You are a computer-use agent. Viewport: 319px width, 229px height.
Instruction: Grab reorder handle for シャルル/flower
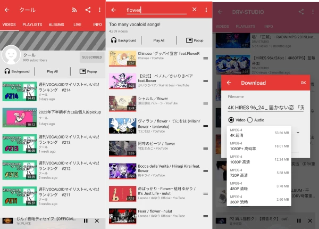click(x=205, y=103)
